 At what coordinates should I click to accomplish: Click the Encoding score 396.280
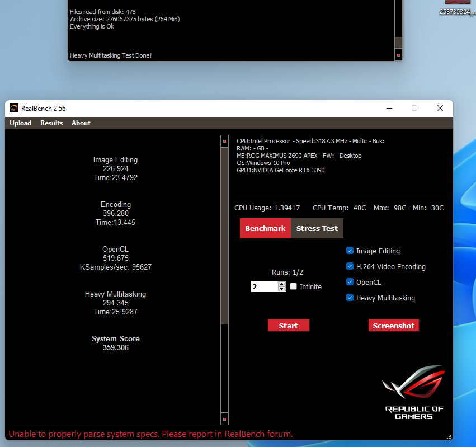coord(116,213)
